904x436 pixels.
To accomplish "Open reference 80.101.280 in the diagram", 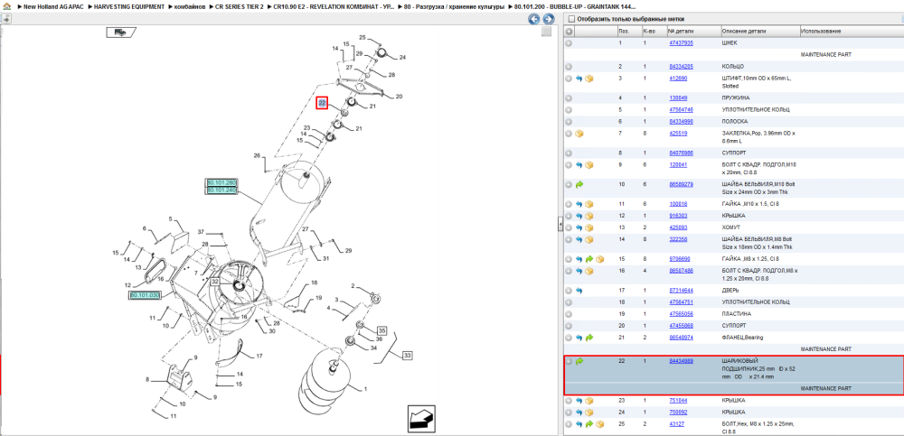I will (x=222, y=182).
